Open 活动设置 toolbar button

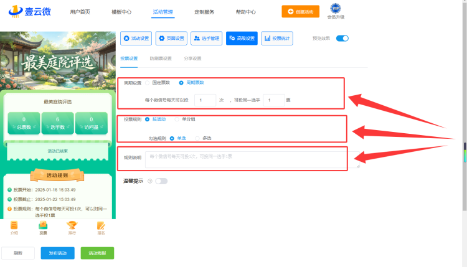point(136,39)
